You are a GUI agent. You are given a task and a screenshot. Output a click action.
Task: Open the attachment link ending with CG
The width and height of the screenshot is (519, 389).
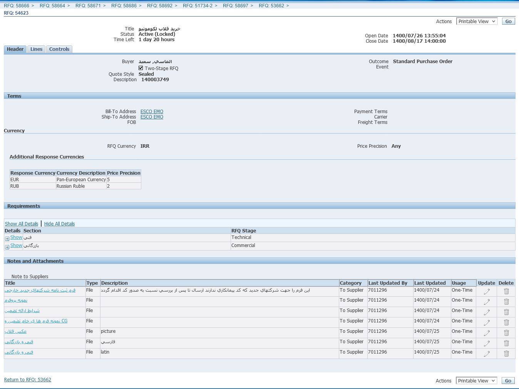[x=36, y=321]
